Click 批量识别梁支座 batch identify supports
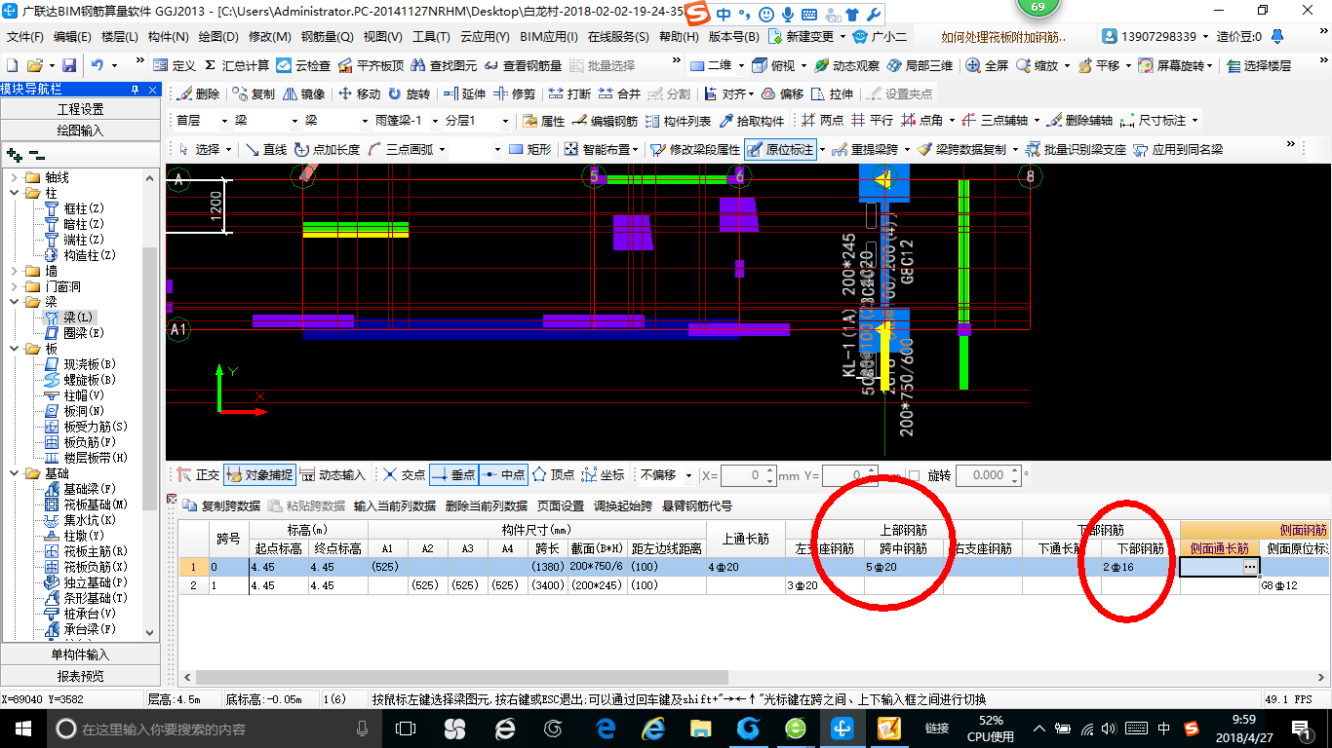1332x748 pixels. pos(1077,149)
